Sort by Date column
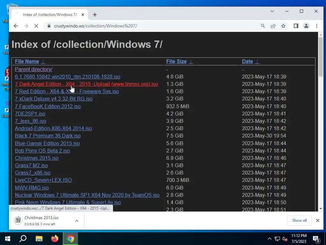326x245 pixels. point(247,62)
